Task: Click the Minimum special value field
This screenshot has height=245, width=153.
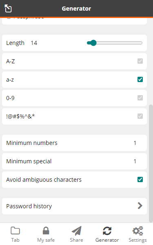Action: point(135,161)
